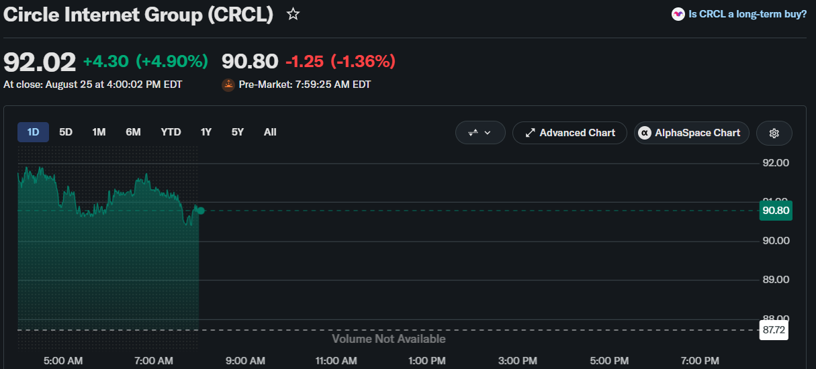Select the 1D range tab
The image size is (816, 369).
click(33, 132)
